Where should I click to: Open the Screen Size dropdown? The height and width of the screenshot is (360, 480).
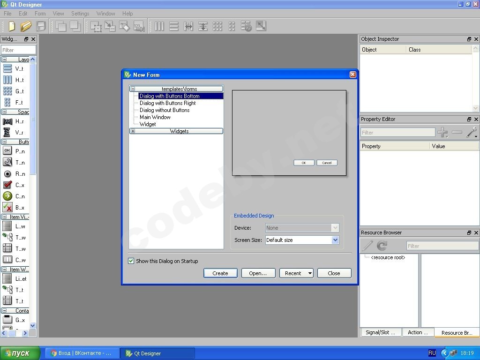click(335, 240)
